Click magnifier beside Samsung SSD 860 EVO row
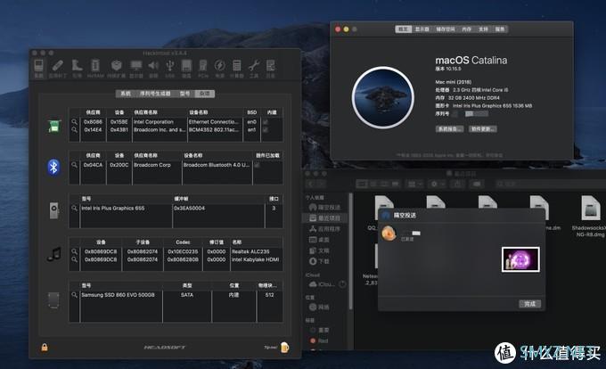This screenshot has height=369, width=606. (x=74, y=295)
